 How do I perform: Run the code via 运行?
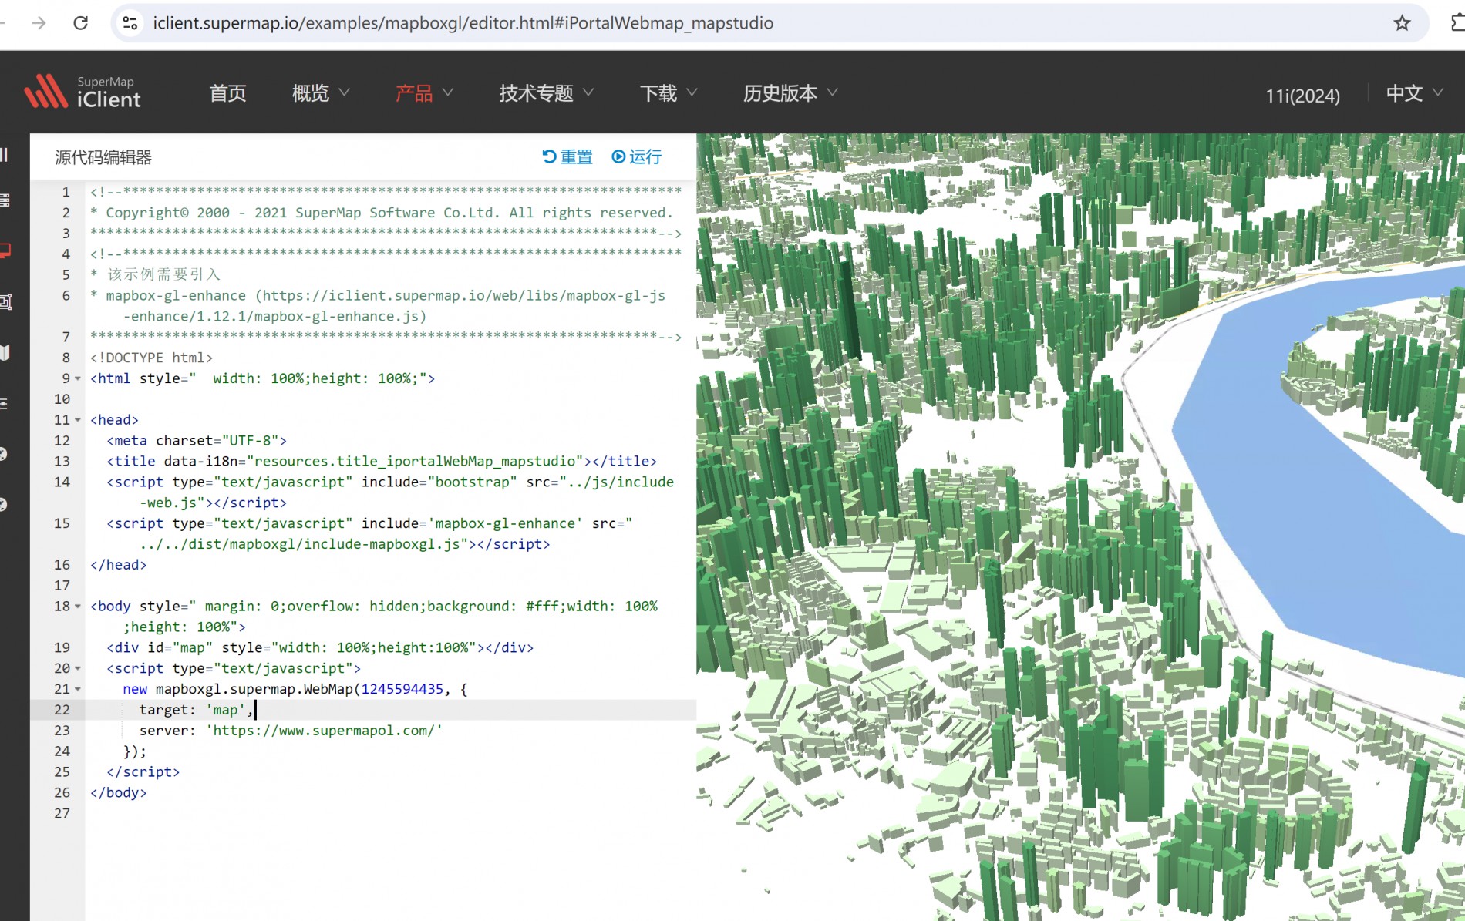[637, 156]
